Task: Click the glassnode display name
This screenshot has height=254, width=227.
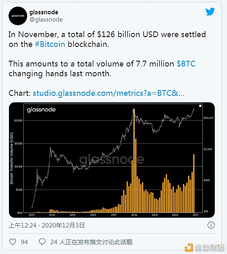Action: [44, 12]
